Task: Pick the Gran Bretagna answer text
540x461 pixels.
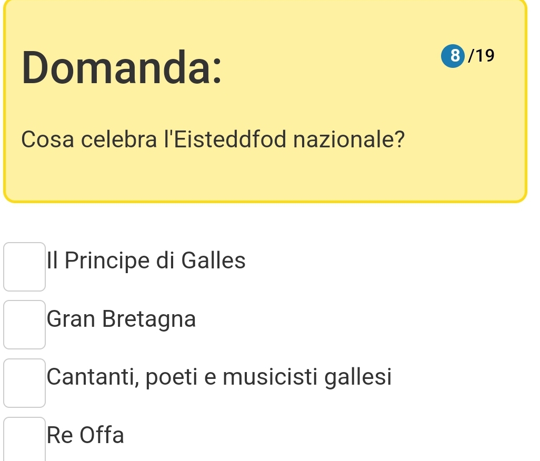Action: (x=121, y=319)
